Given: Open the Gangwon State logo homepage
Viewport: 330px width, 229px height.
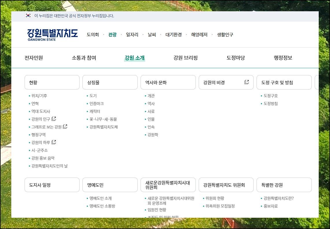Looking at the screenshot, I should tap(52, 35).
